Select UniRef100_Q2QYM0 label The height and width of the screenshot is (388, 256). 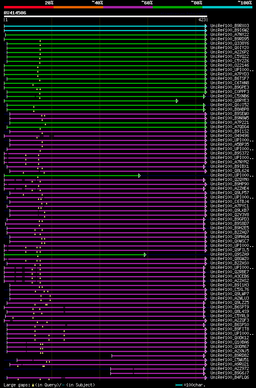coord(230,180)
